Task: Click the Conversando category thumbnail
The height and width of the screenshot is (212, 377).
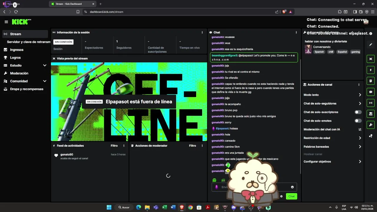Action: 308,49
